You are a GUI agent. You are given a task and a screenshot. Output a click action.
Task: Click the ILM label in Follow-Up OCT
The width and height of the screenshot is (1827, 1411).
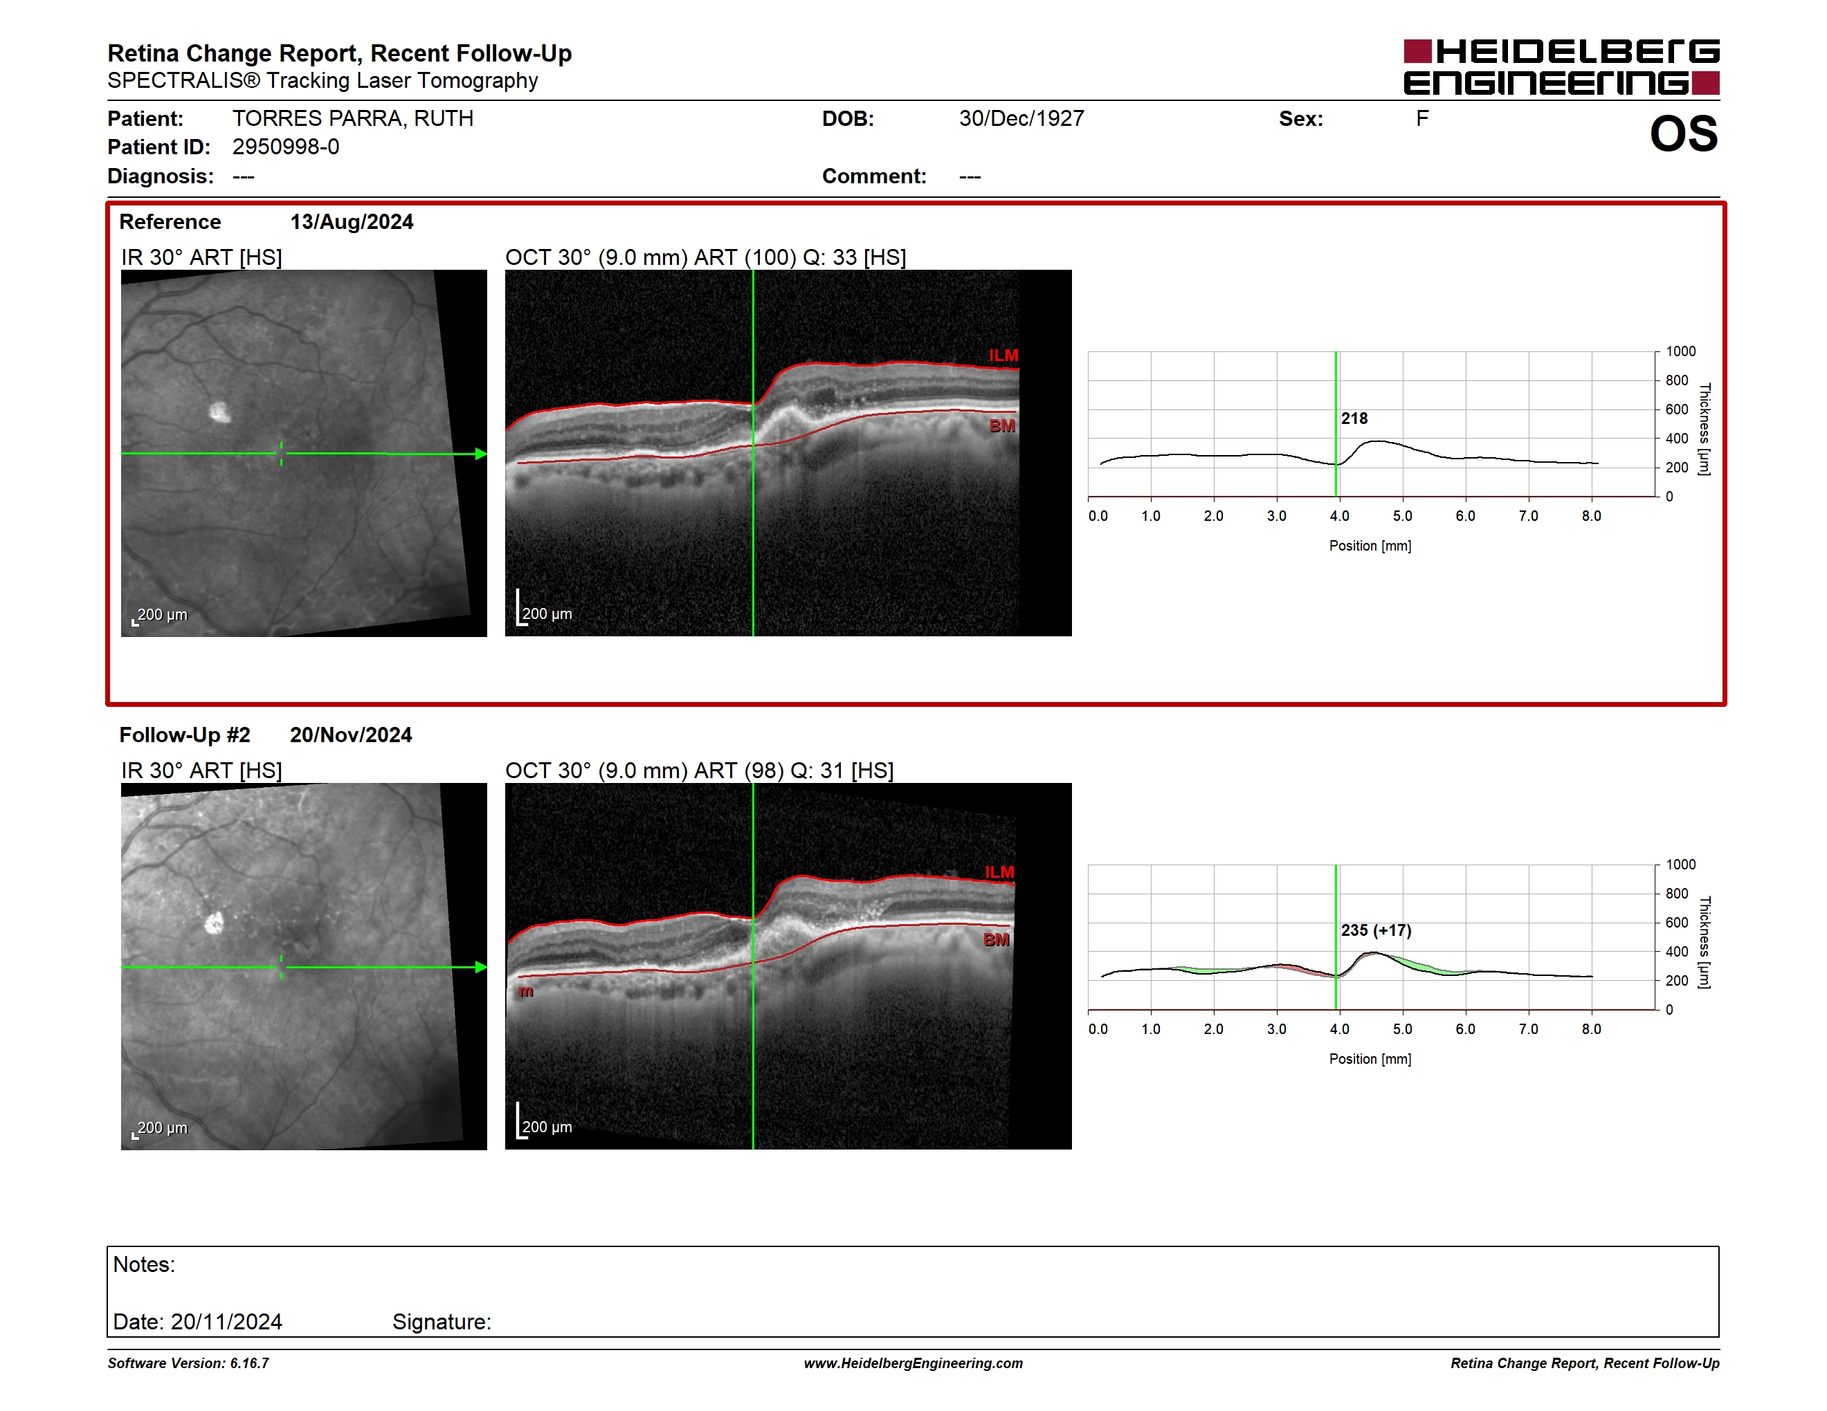coord(999,871)
